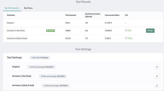Click the 70 goal conversions value

[86, 38]
